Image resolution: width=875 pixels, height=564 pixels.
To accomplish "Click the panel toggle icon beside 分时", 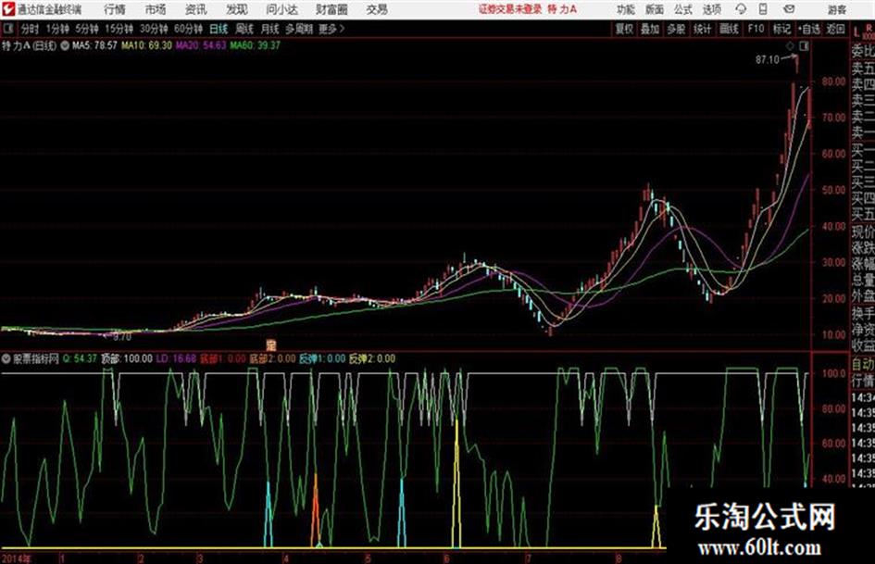I will pyautogui.click(x=7, y=29).
